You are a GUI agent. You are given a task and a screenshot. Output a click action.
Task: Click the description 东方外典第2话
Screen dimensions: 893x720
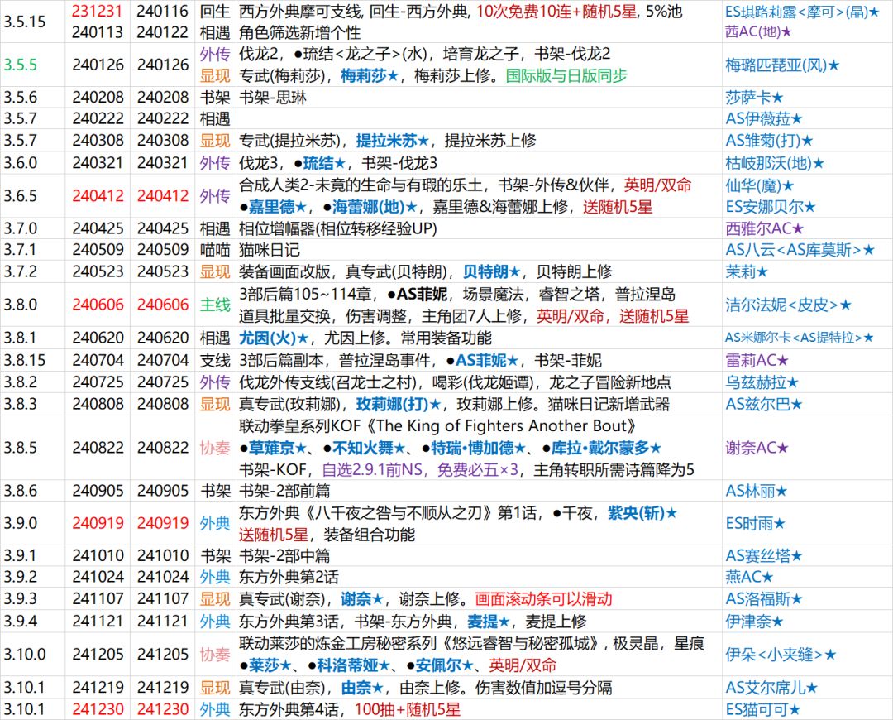289,578
